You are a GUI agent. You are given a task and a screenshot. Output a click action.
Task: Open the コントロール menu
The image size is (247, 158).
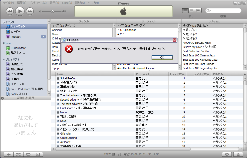click(x=38, y=3)
